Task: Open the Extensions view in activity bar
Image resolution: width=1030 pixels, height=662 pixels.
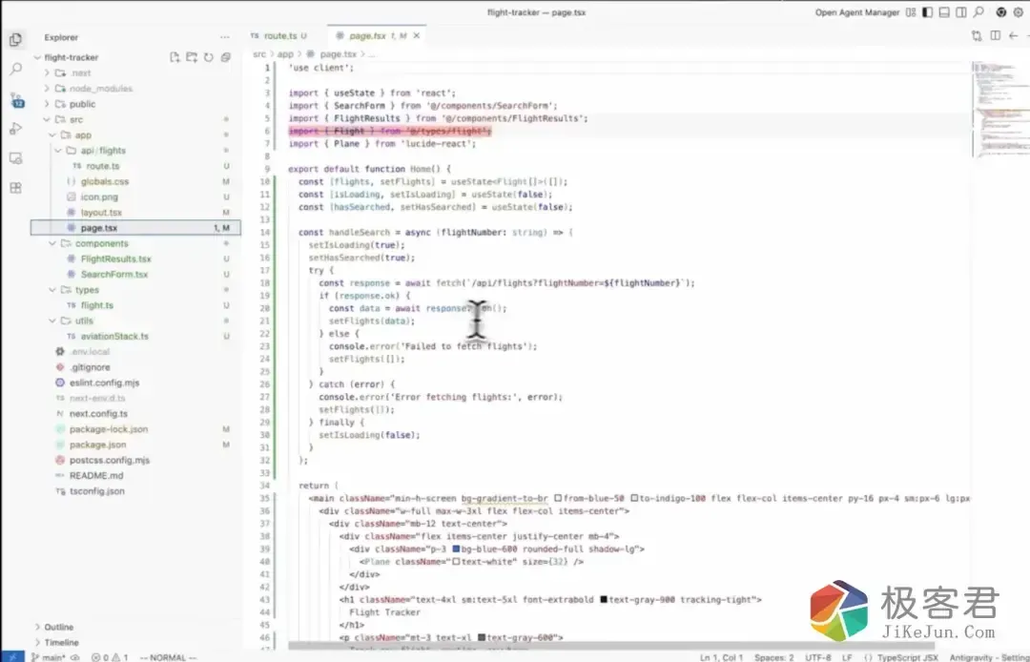Action: tap(15, 188)
